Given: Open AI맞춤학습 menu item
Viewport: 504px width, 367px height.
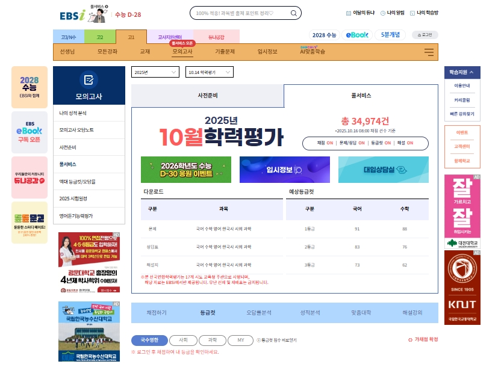Looking at the screenshot, I should click(x=313, y=51).
